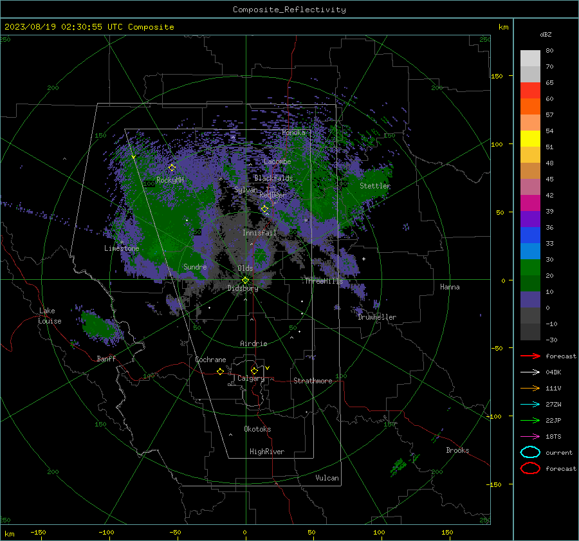
Task: Click the Limestone label
Action: 122,248
